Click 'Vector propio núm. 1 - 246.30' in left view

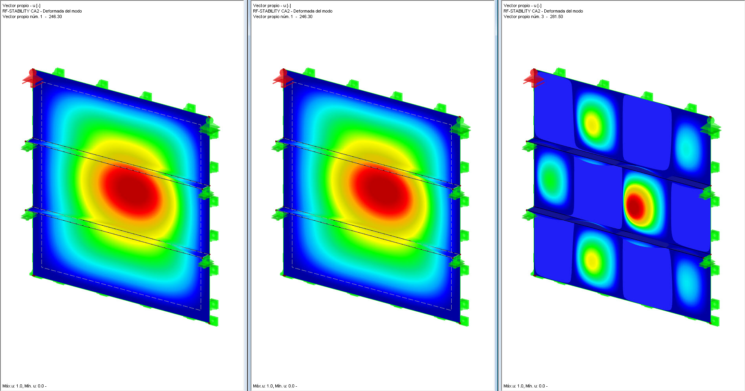pyautogui.click(x=32, y=16)
